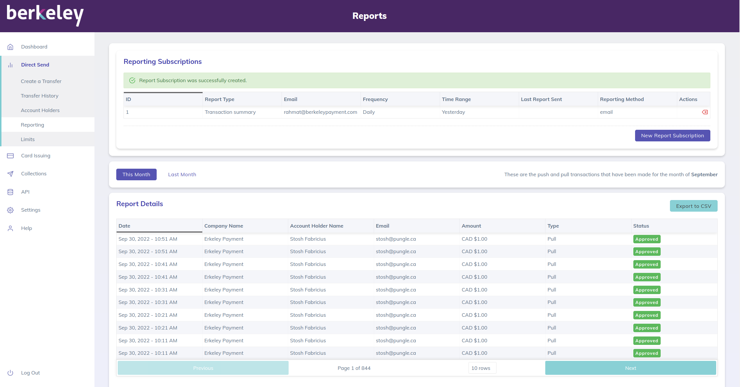The height and width of the screenshot is (387, 740).
Task: Click Export to CSV button
Action: tap(693, 206)
